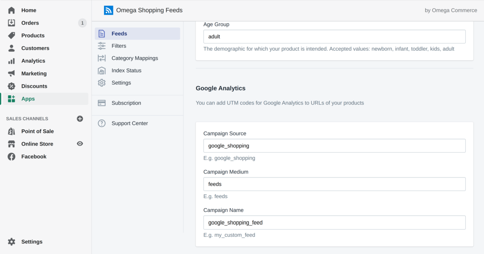The width and height of the screenshot is (484, 254).
Task: Select Filters in app navigation
Action: pyautogui.click(x=119, y=46)
